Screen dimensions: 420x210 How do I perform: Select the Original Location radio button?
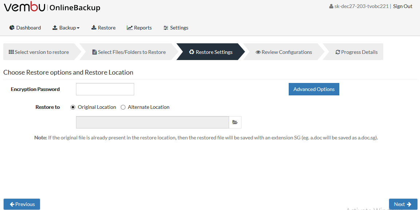coord(73,107)
